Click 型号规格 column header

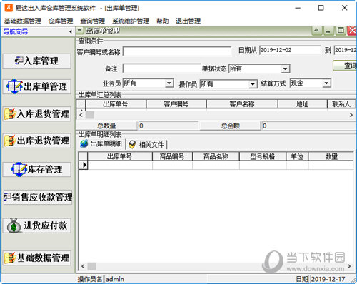pos(263,156)
